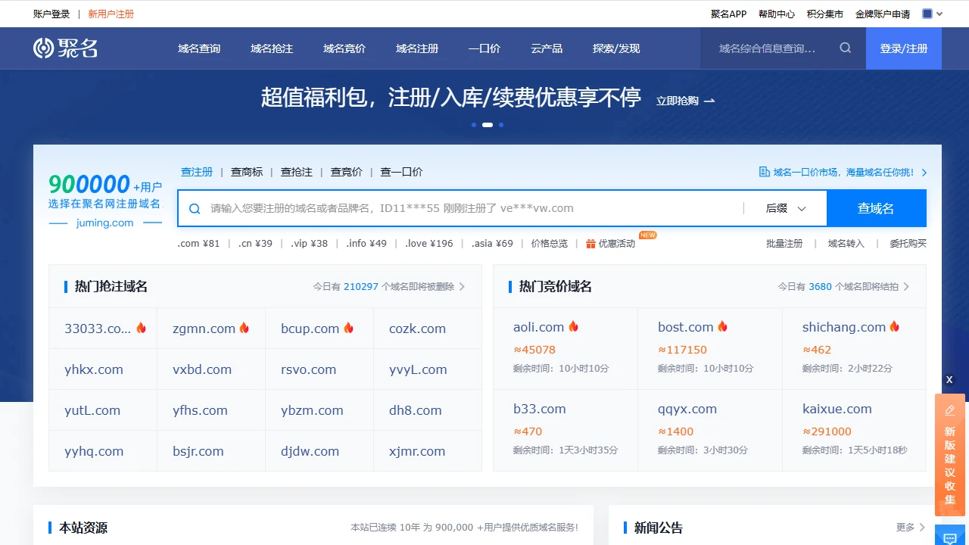Switch to the 查商标 tab
The image size is (969, 545).
(x=246, y=172)
